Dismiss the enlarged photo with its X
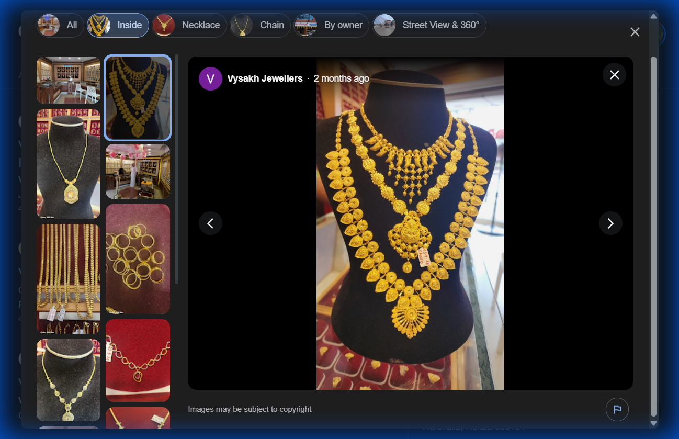Viewport: 679px width, 439px height. click(x=614, y=75)
